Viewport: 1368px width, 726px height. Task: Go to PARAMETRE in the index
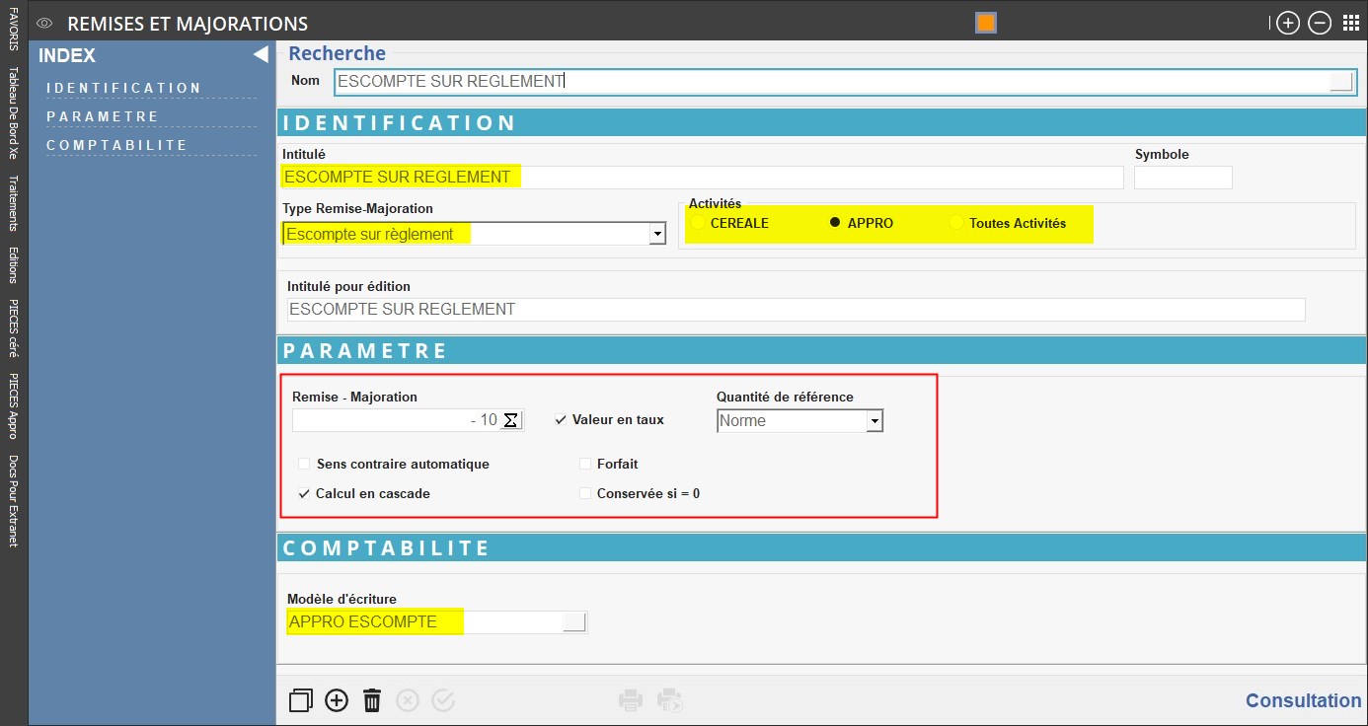pyautogui.click(x=103, y=116)
